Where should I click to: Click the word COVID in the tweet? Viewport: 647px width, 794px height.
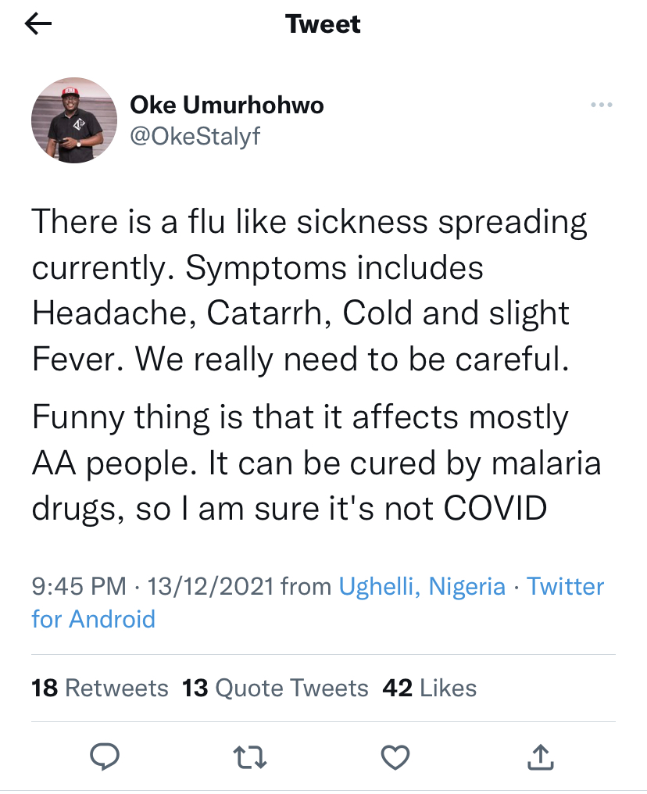495,509
